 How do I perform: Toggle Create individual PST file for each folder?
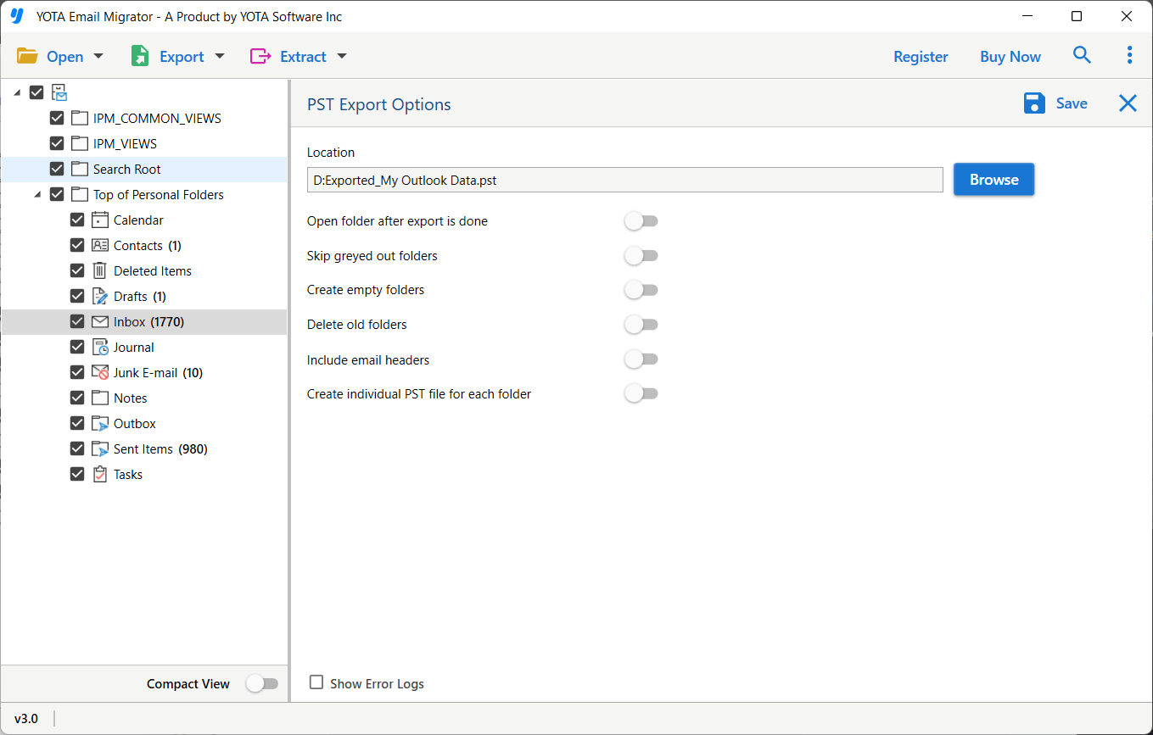641,393
